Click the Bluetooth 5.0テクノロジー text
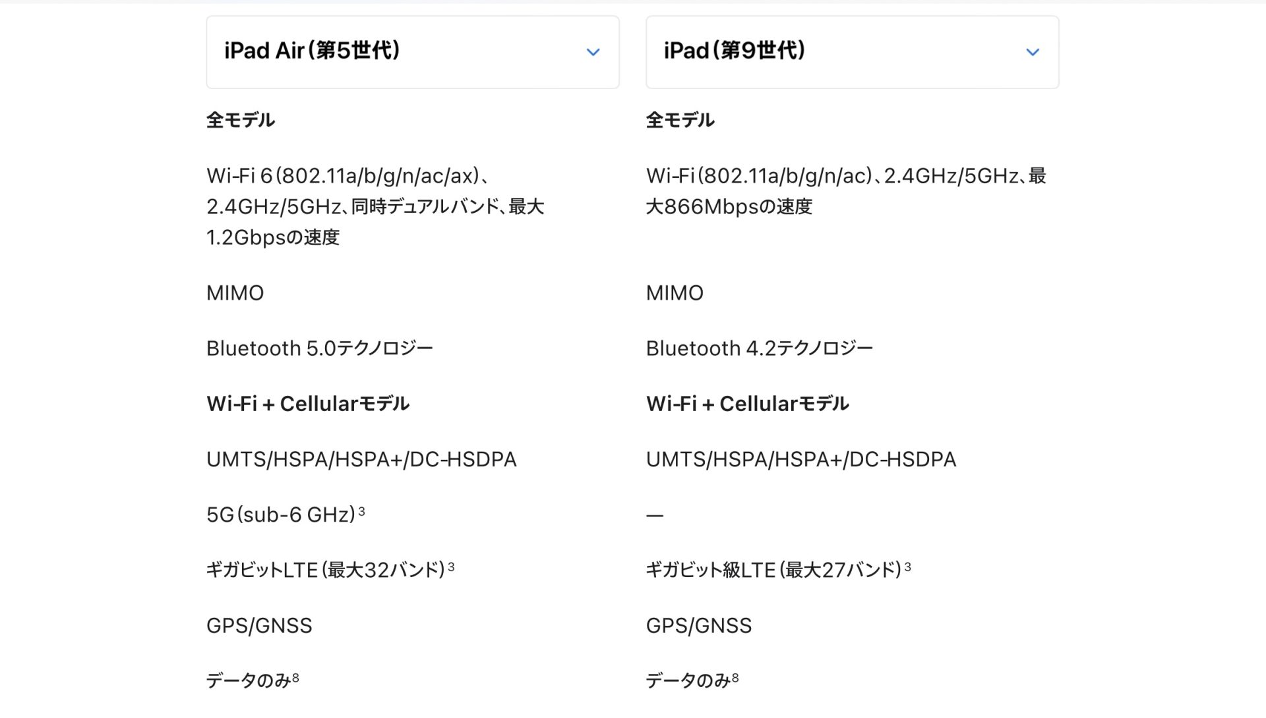Viewport: 1266px width, 718px height. pyautogui.click(x=319, y=348)
